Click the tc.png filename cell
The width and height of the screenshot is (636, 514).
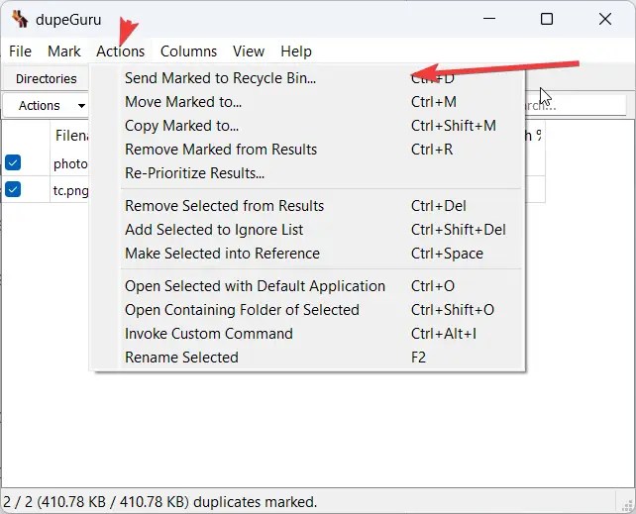tap(70, 190)
